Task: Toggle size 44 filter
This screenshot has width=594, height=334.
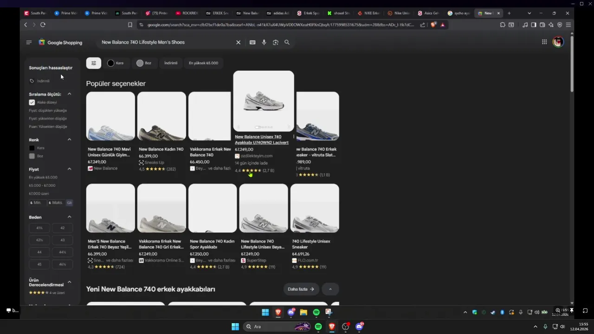Action: (39, 252)
